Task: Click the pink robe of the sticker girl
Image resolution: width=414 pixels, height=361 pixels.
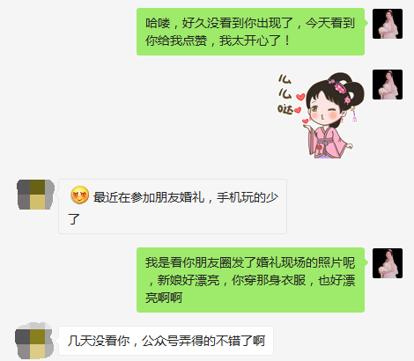Action: coord(329,141)
